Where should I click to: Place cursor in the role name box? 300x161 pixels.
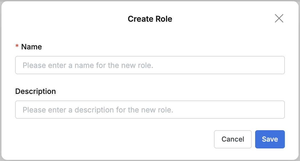150,65
